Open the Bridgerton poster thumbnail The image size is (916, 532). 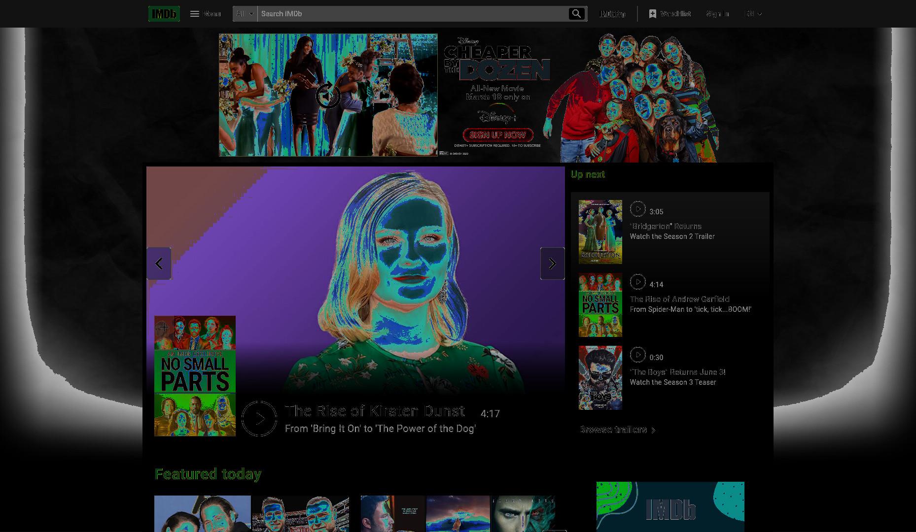pyautogui.click(x=600, y=232)
